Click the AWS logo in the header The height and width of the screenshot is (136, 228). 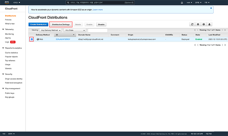7,2
